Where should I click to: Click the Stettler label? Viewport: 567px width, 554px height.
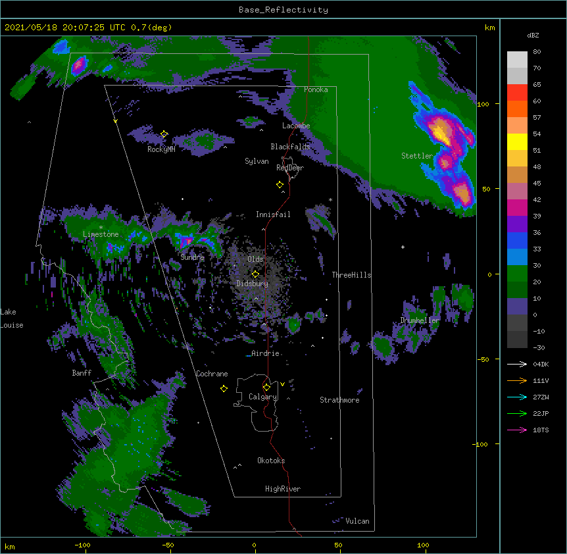click(417, 156)
